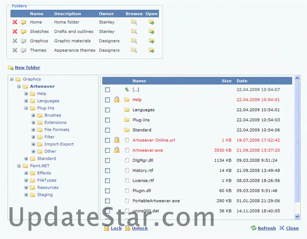Select FileTypes in the tree
The height and width of the screenshot is (239, 307).
[47, 180]
